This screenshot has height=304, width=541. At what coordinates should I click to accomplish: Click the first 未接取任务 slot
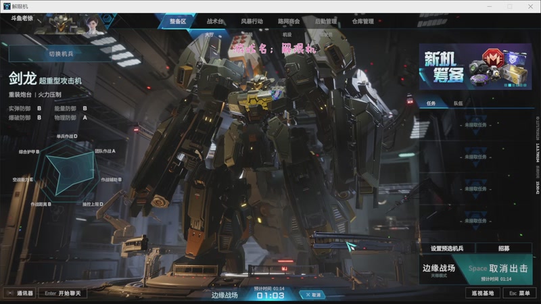(475, 125)
